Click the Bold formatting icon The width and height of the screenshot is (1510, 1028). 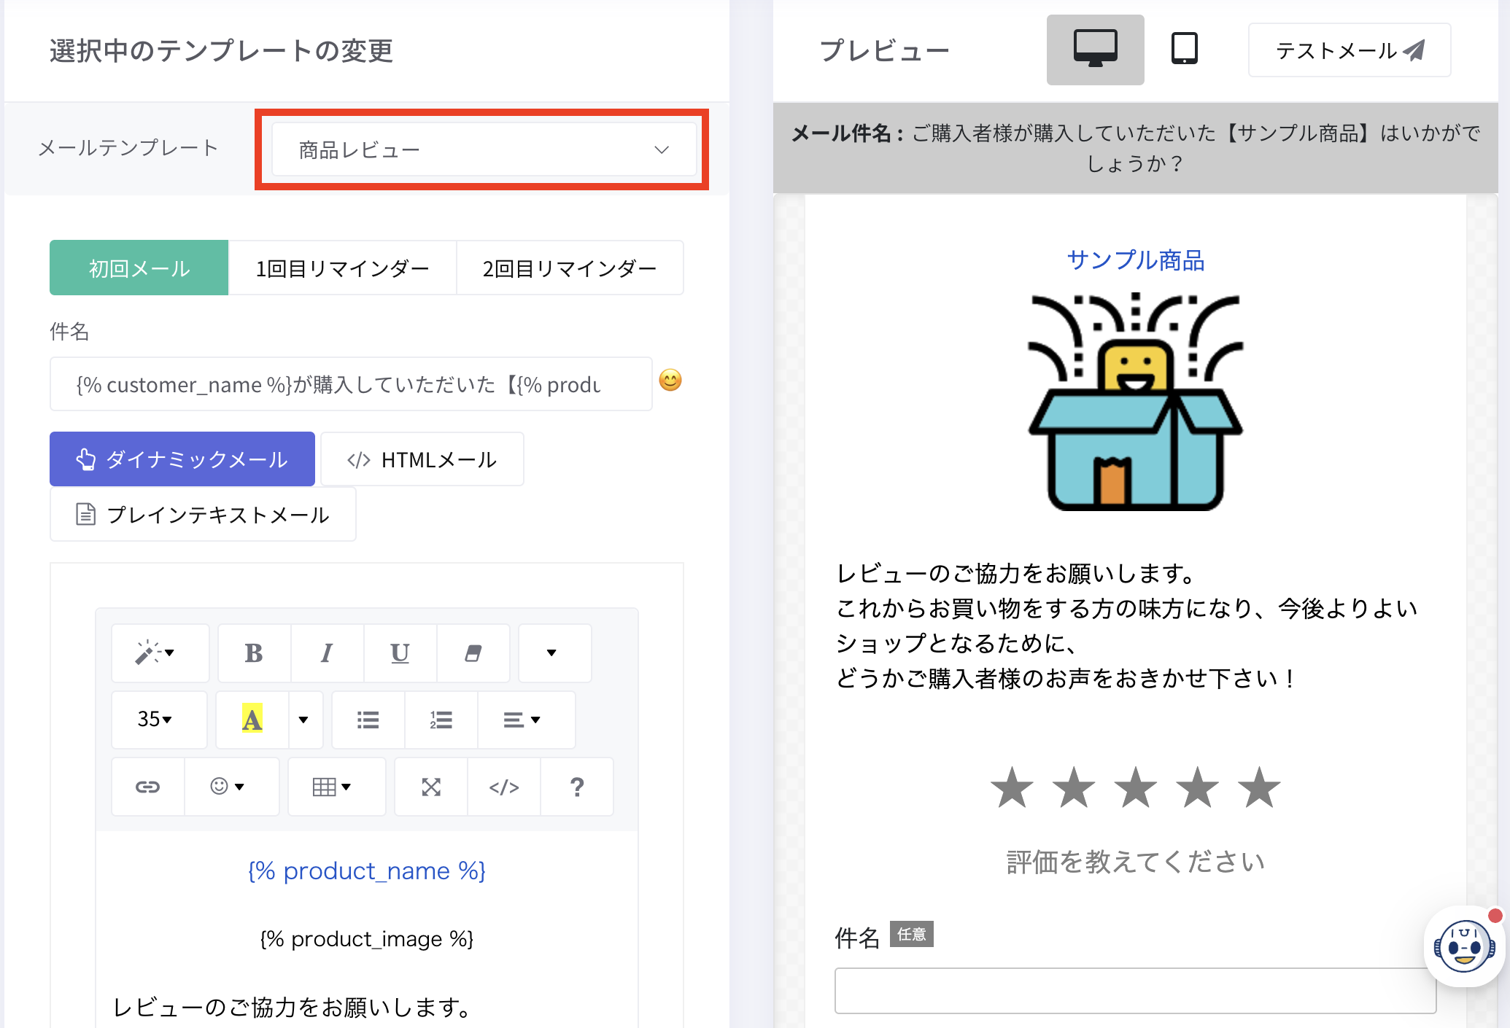click(x=254, y=653)
